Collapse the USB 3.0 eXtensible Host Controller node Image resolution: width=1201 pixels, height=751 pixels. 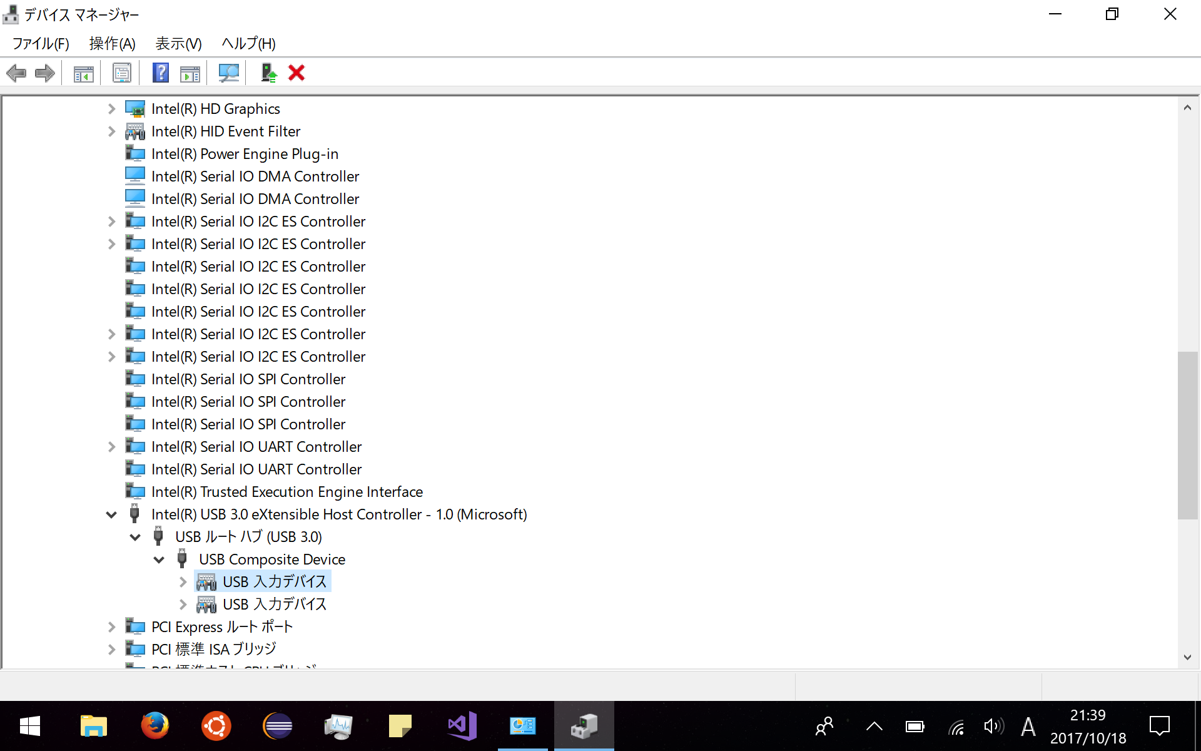click(x=111, y=514)
